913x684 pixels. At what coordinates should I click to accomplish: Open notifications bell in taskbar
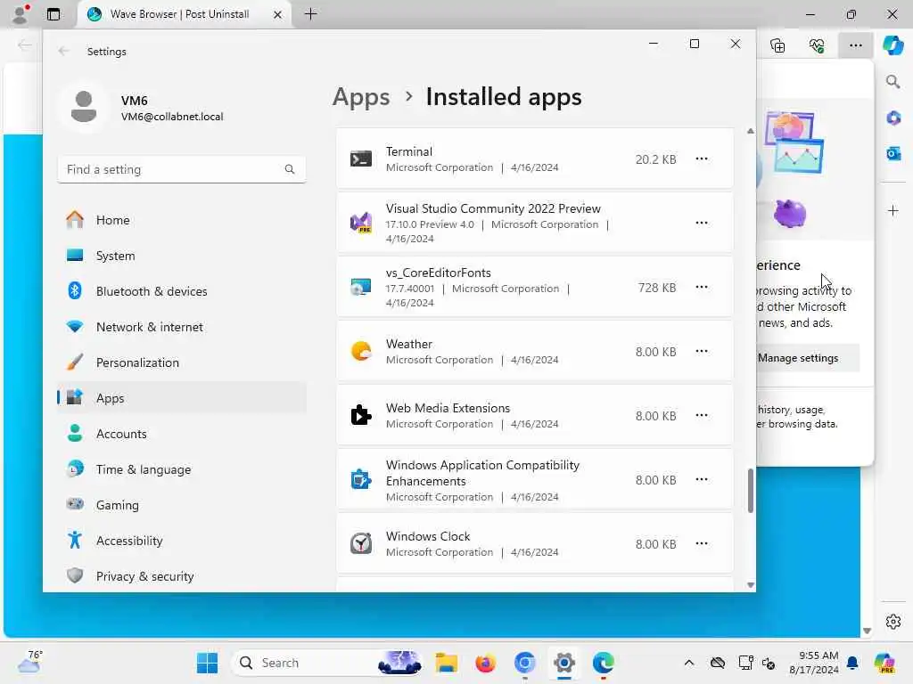[852, 663]
